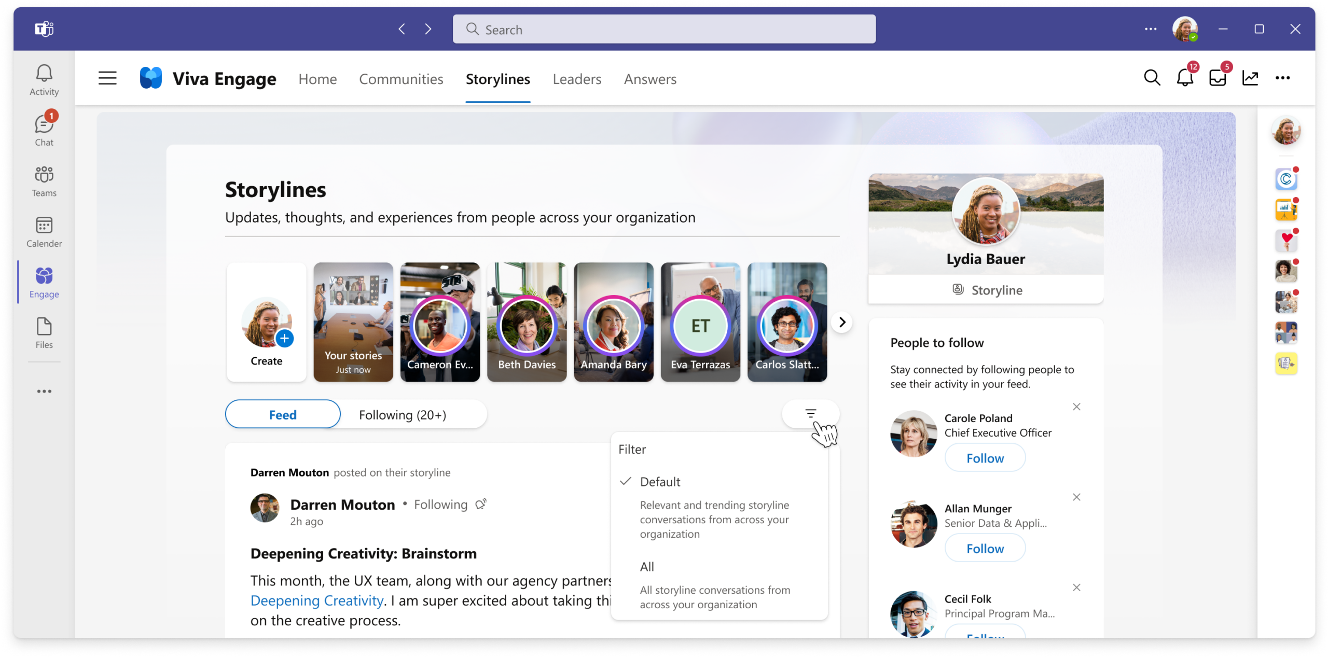
Task: Open the red heart app in right rail
Action: point(1286,240)
